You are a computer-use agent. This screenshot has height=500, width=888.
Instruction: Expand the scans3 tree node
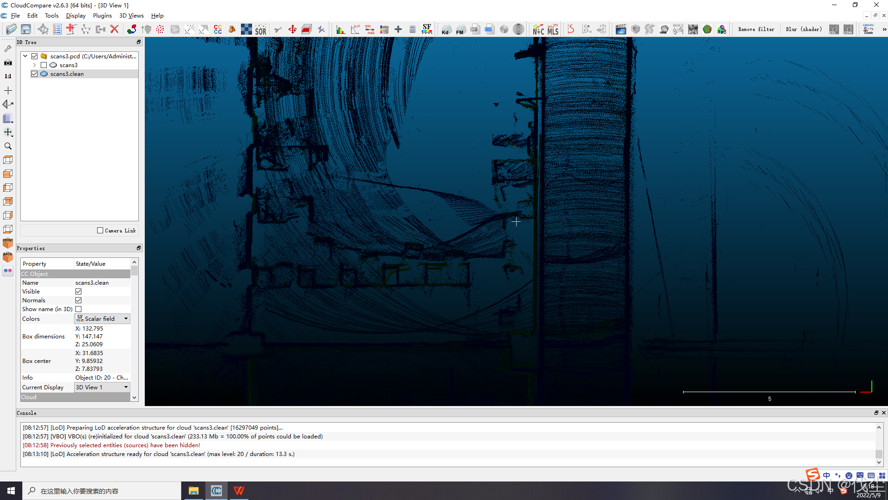pos(35,65)
